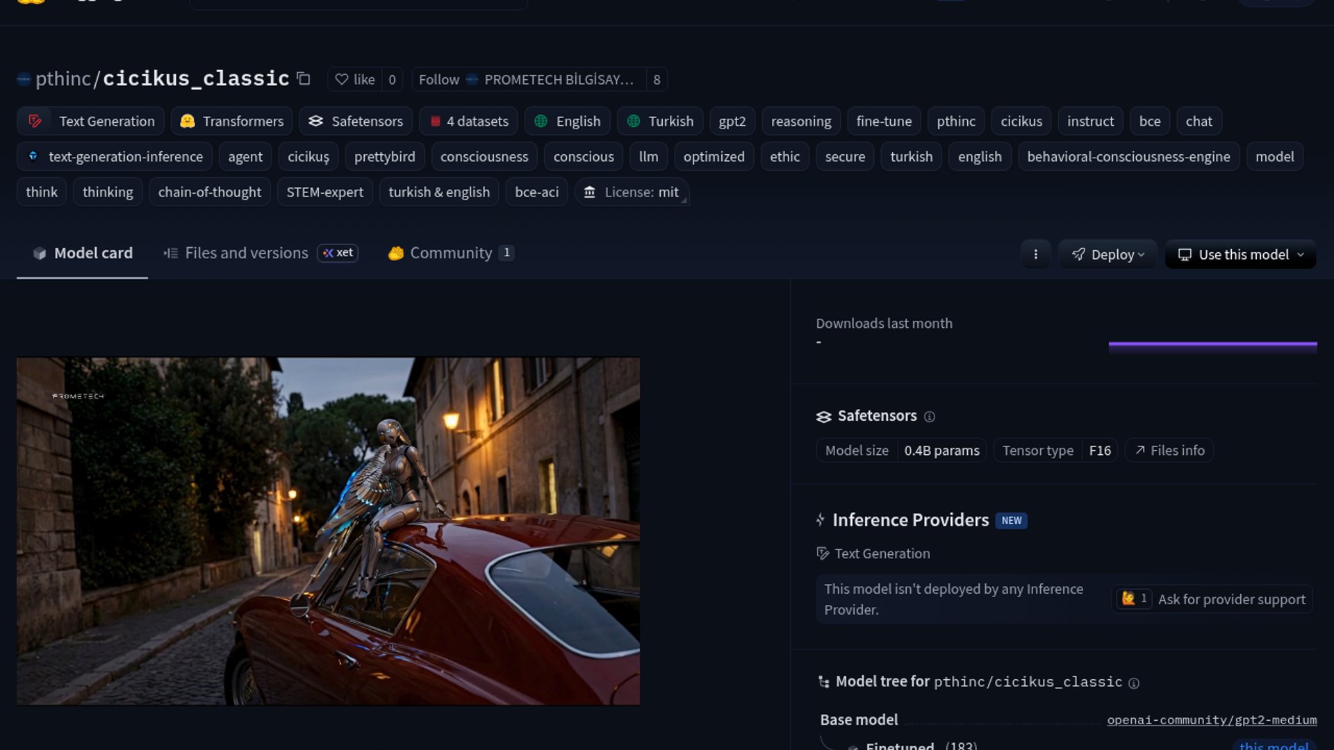Click the downloads purple graph line
This screenshot has height=750, width=1334.
tap(1212, 344)
